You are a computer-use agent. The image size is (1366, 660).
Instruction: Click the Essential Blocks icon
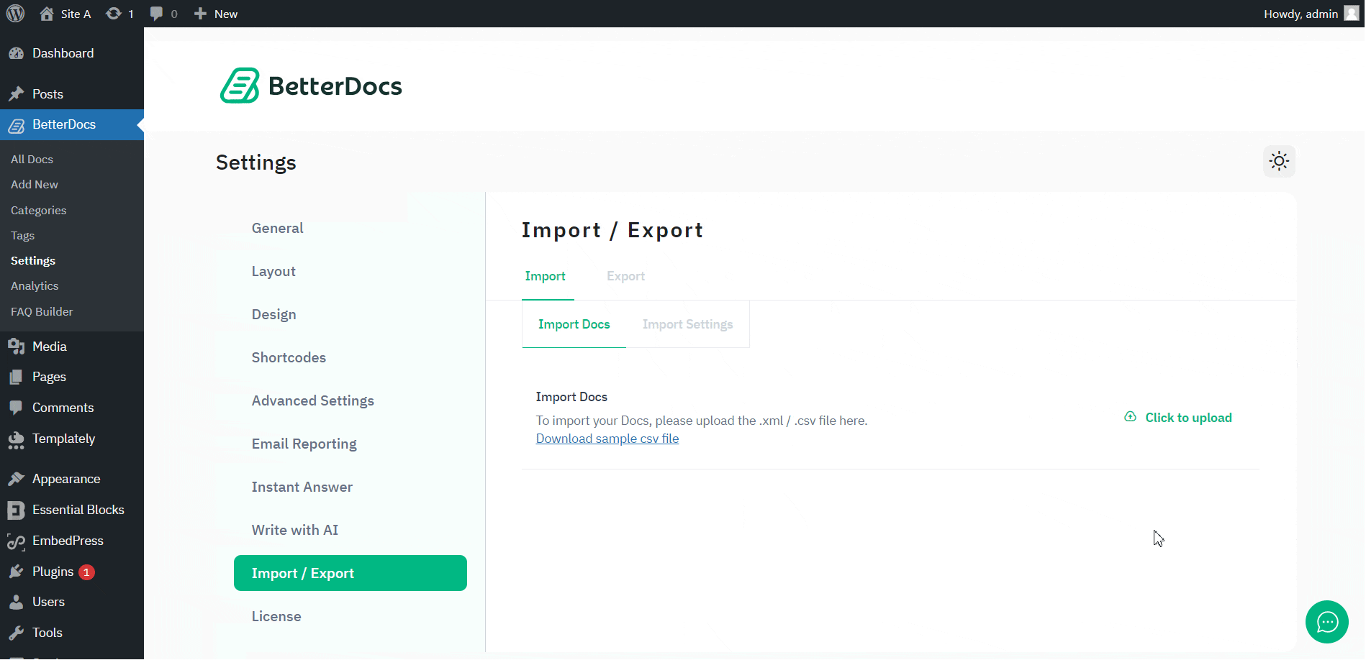[17, 509]
